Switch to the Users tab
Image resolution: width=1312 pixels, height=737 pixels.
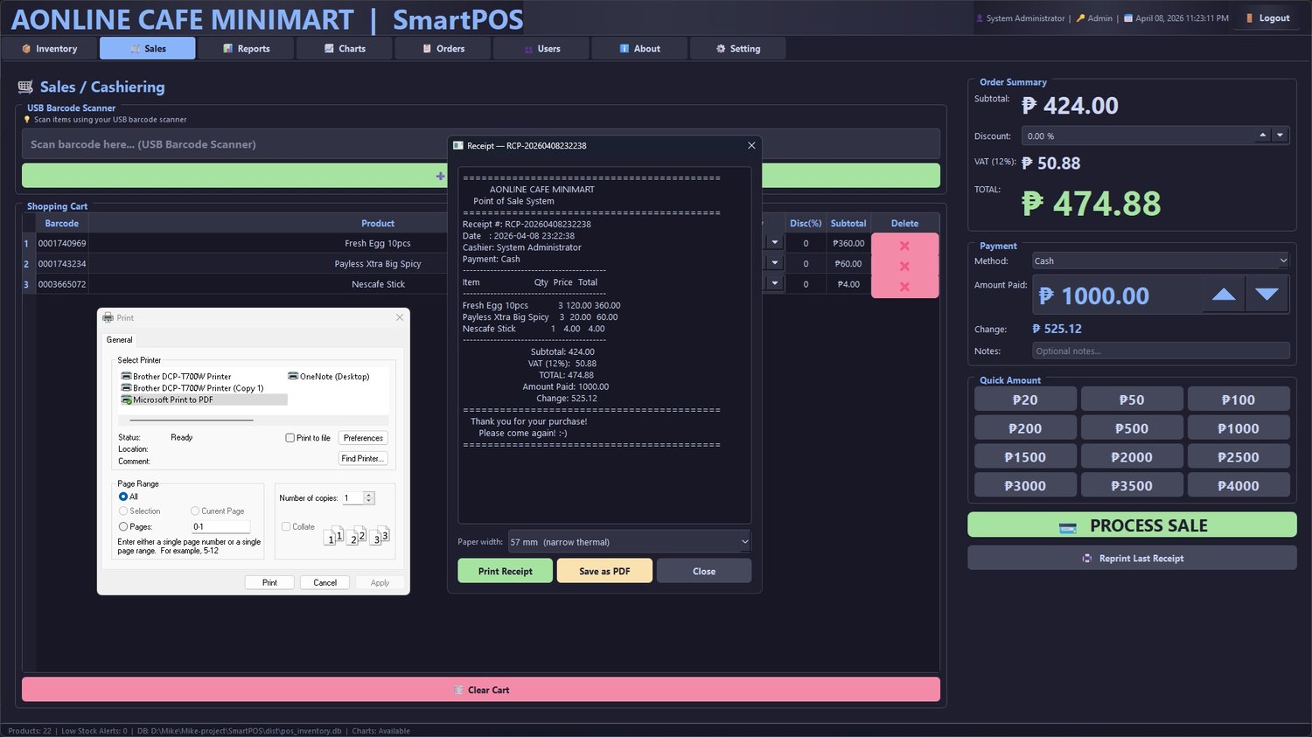[x=541, y=48]
